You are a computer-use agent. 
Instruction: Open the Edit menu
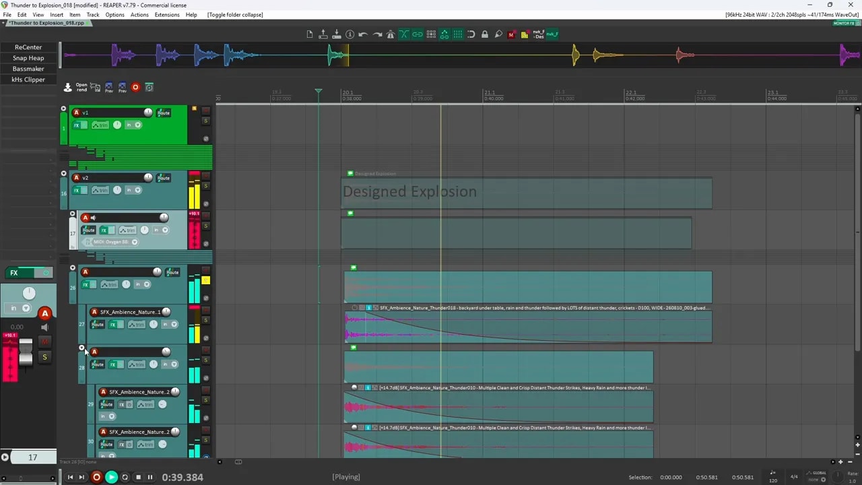pos(22,15)
